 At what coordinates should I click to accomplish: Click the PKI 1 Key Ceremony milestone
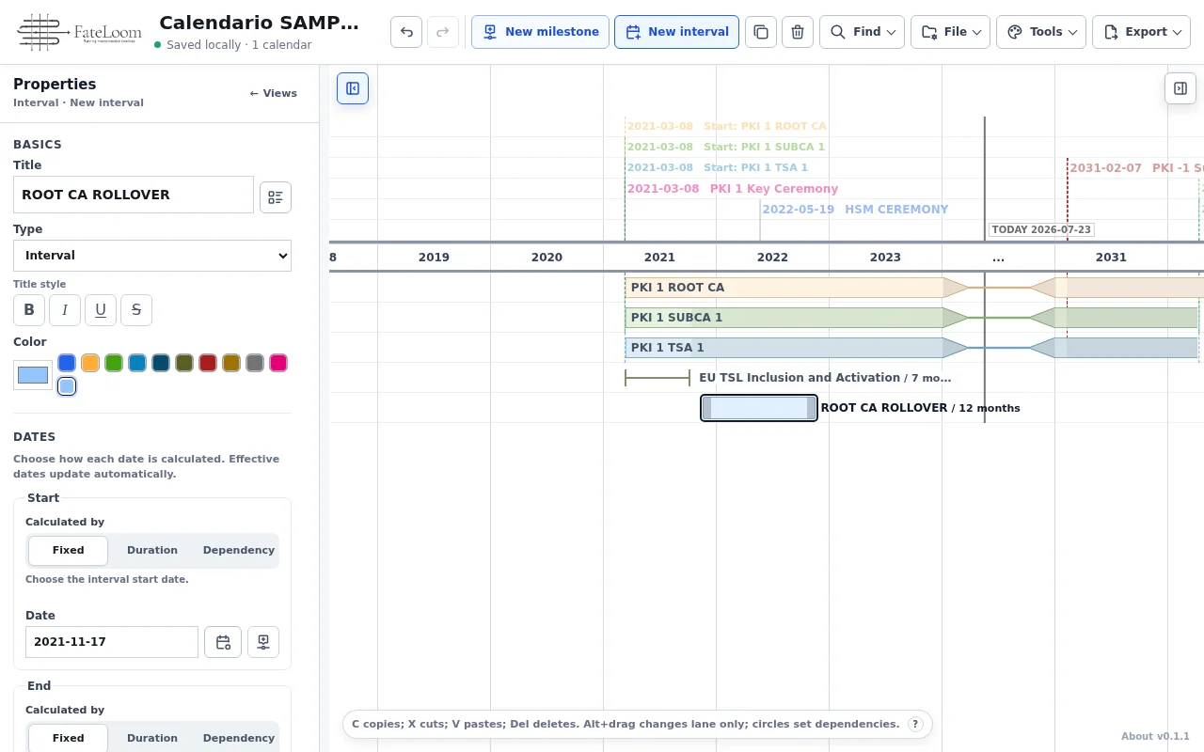click(x=733, y=189)
